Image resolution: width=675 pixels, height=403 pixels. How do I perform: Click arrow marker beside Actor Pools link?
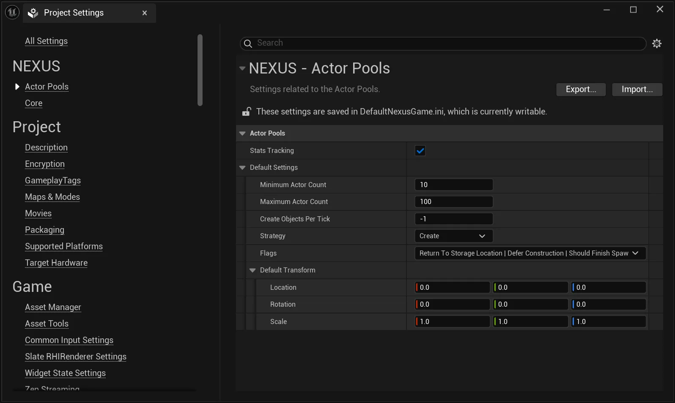click(x=17, y=87)
